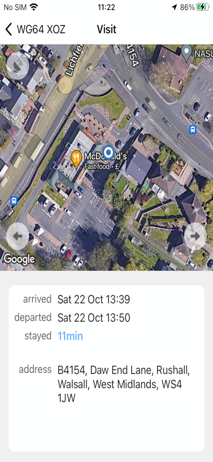Select the Daw End Lane address text
The height and width of the screenshot is (462, 213).
pos(124,384)
